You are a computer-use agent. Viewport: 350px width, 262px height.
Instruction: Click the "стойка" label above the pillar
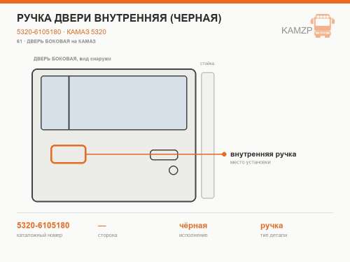click(x=207, y=64)
